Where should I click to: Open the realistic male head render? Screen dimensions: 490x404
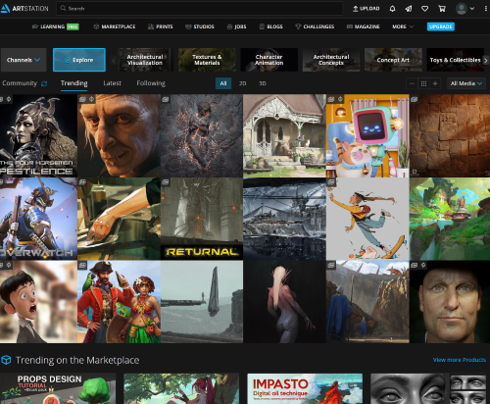tap(450, 302)
